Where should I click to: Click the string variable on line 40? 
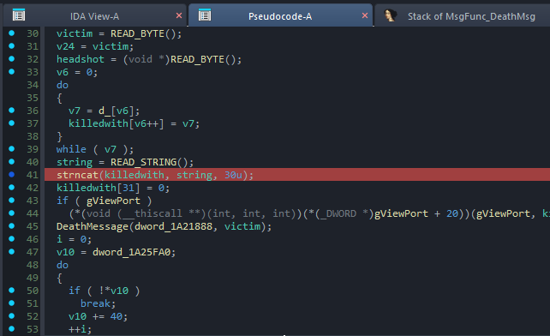[75, 162]
